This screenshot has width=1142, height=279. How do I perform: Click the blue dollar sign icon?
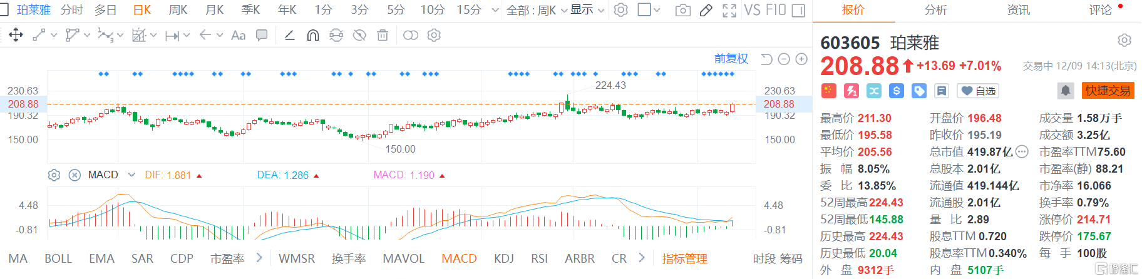[897, 91]
